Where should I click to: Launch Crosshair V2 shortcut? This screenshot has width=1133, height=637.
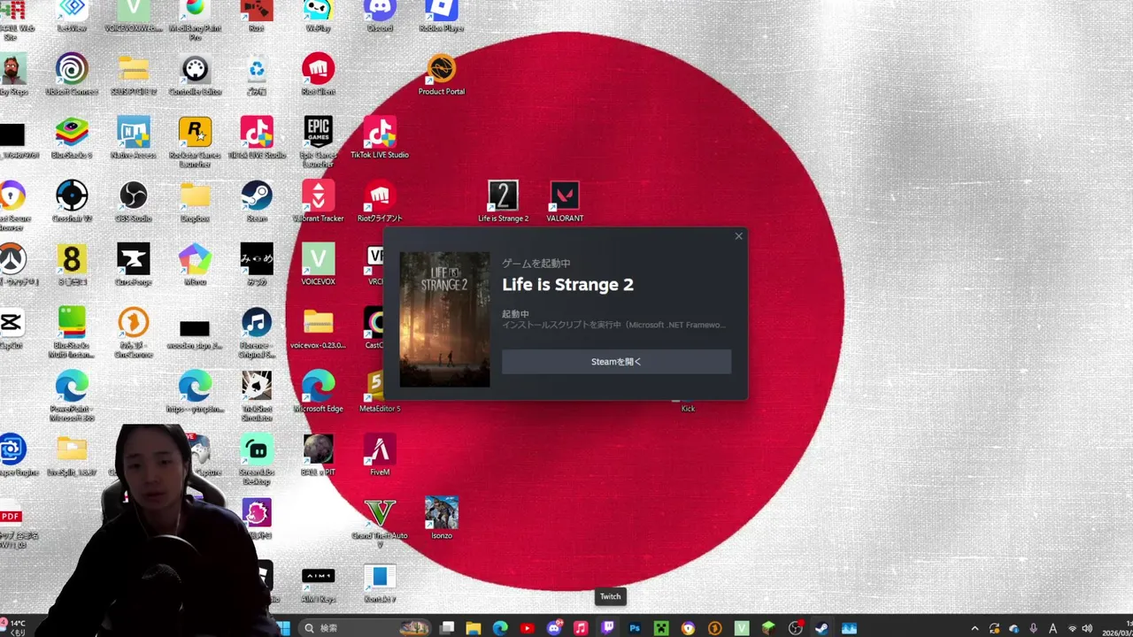(x=72, y=202)
